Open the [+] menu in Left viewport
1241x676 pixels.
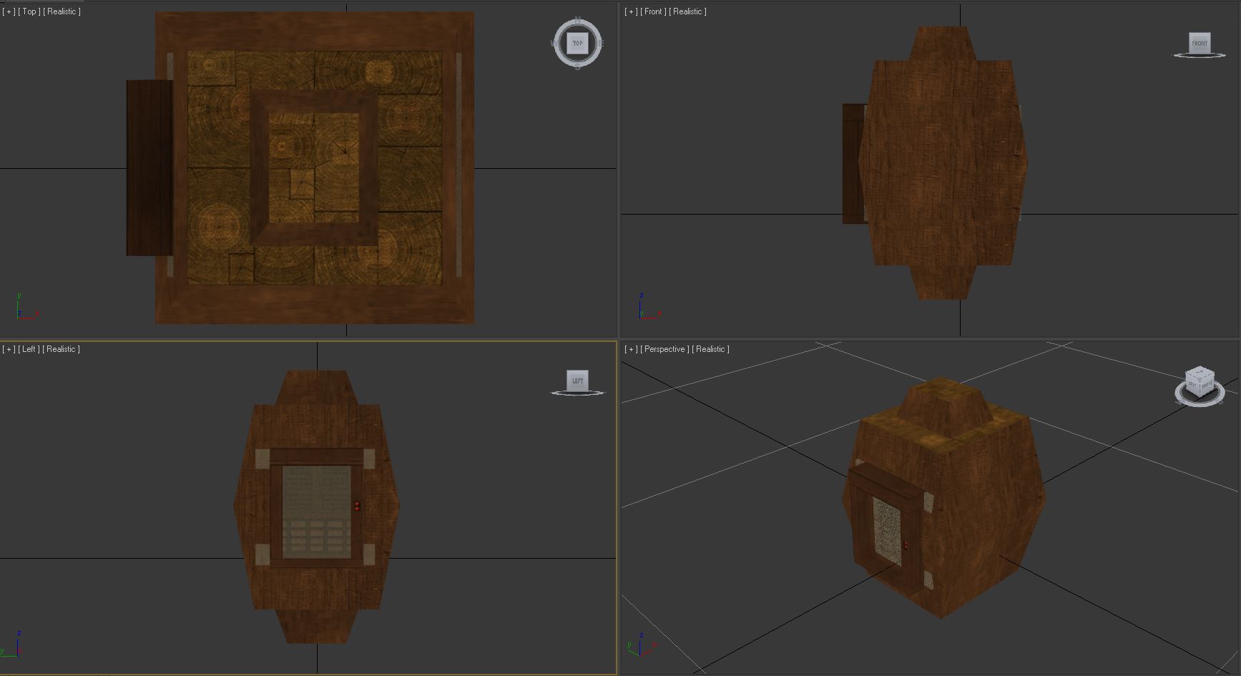(9, 349)
